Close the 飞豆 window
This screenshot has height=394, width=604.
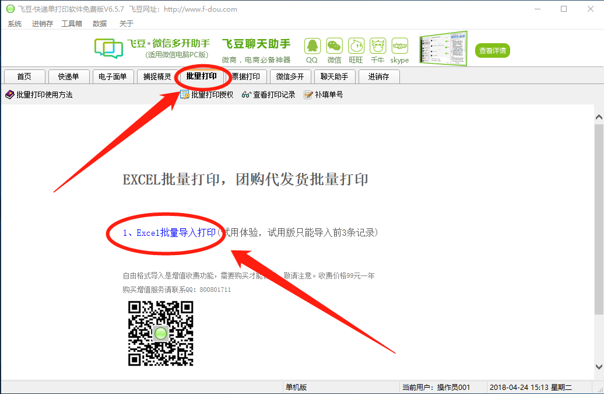pos(591,9)
